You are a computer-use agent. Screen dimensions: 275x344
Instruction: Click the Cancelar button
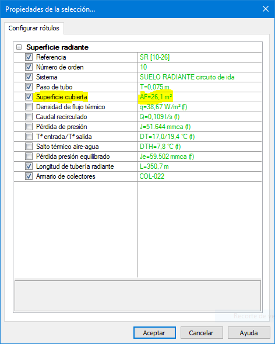[202, 332]
